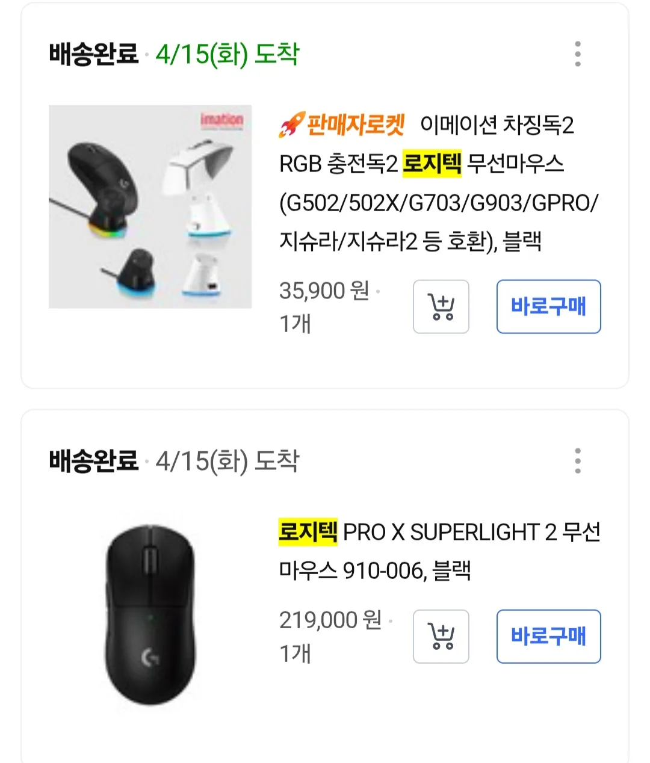Click the green 4/15(화) 도착 delivery status

pos(227,54)
